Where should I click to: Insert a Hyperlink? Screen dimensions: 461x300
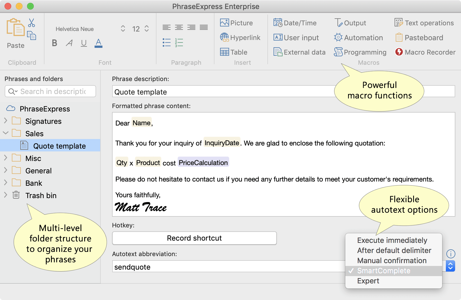point(240,37)
